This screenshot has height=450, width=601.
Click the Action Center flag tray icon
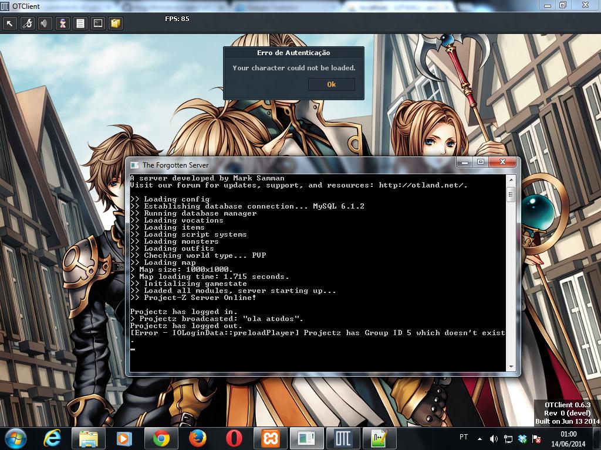coord(536,439)
